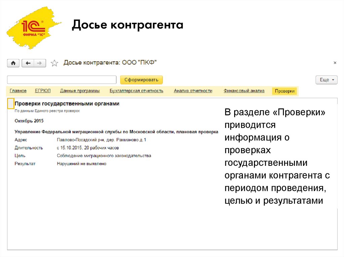
Task: Close the Досье контрагента form
Action: (x=335, y=63)
